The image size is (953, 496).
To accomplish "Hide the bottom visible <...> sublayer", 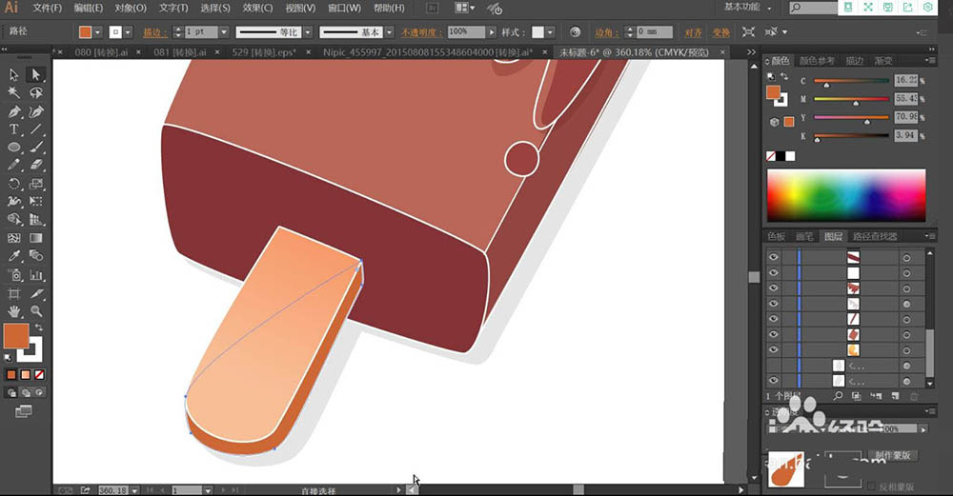I will coord(773,381).
